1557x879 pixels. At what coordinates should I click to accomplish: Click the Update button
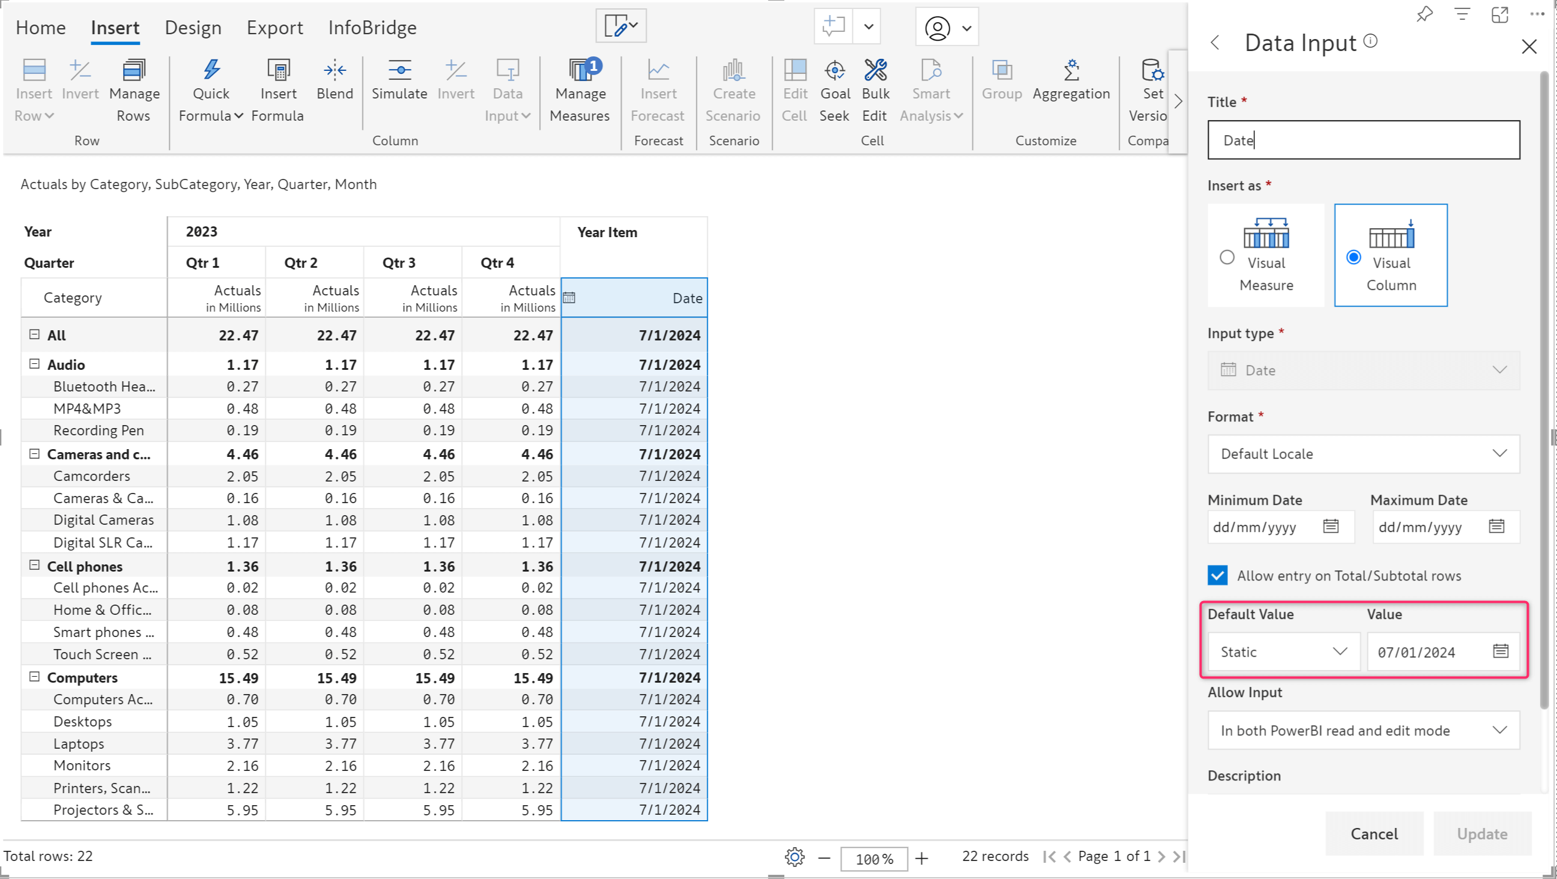tap(1481, 833)
